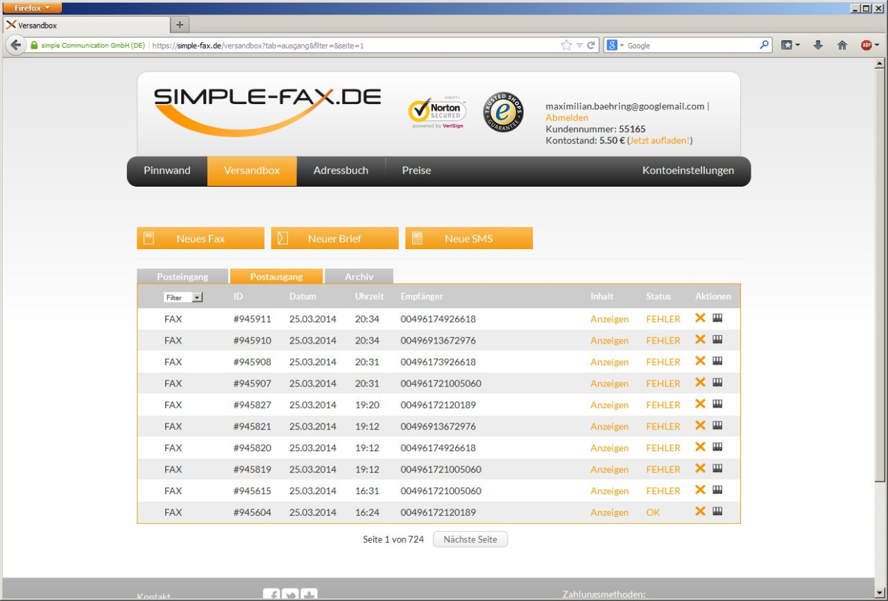Click in the Google search field
This screenshot has height=601, width=888.
[690, 45]
